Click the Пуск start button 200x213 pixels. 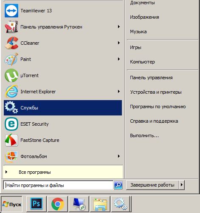(12, 204)
